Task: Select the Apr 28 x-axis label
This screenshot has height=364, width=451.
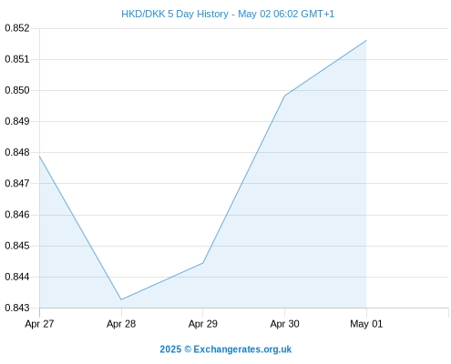Action: pos(121,324)
